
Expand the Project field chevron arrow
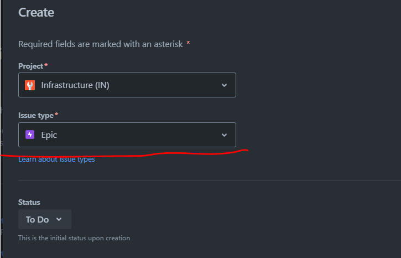tap(225, 85)
